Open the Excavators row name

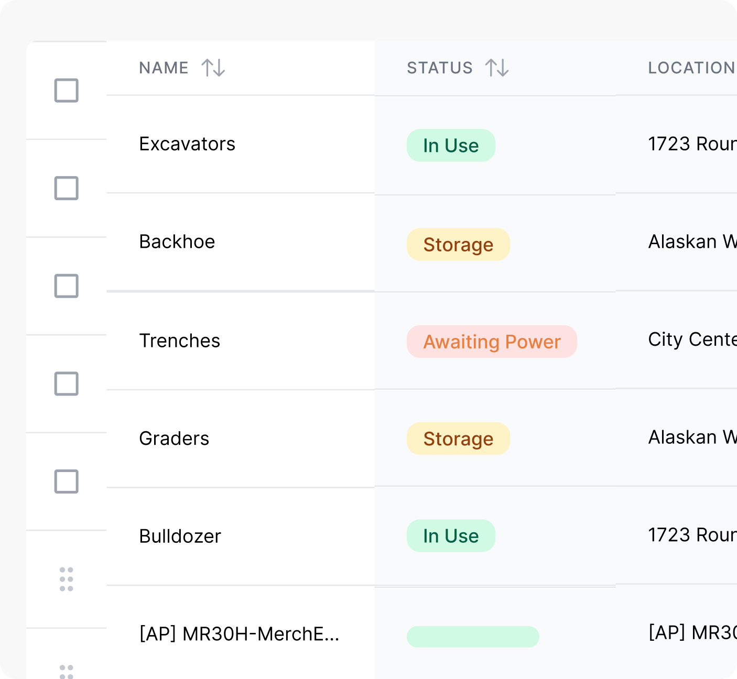tap(187, 144)
